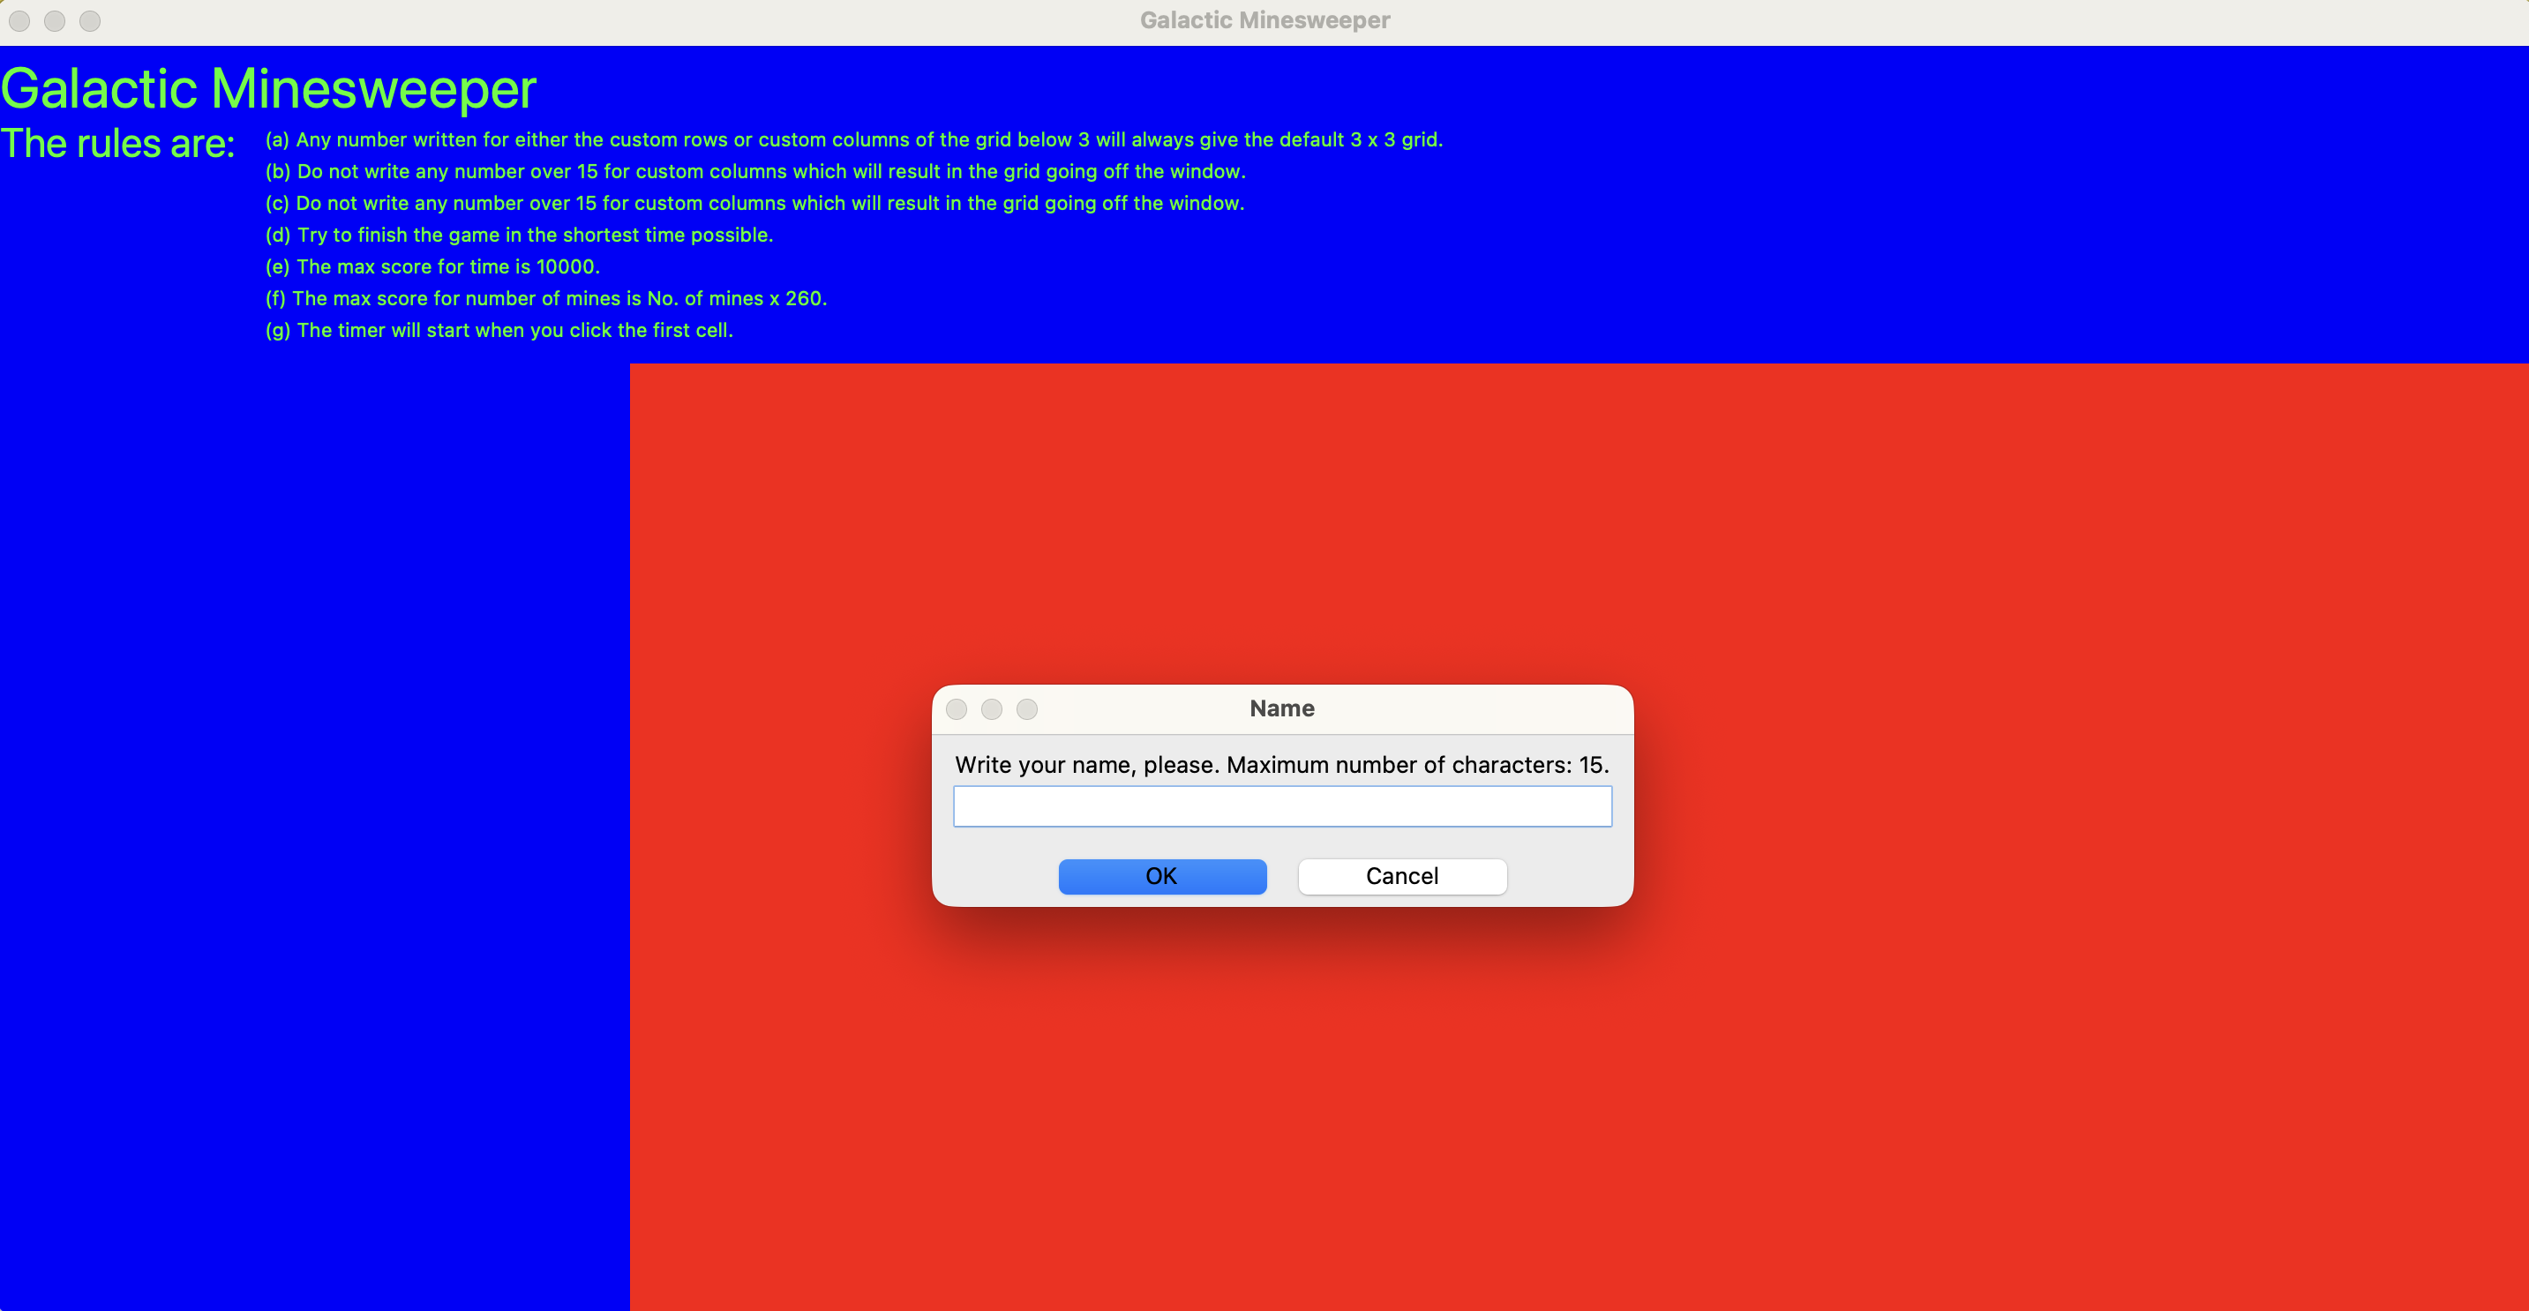Click the large green Galactic Minesweeper heading
Screen dimensions: 2529x1311
[268, 88]
